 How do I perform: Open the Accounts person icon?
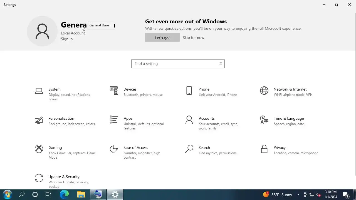189,120
